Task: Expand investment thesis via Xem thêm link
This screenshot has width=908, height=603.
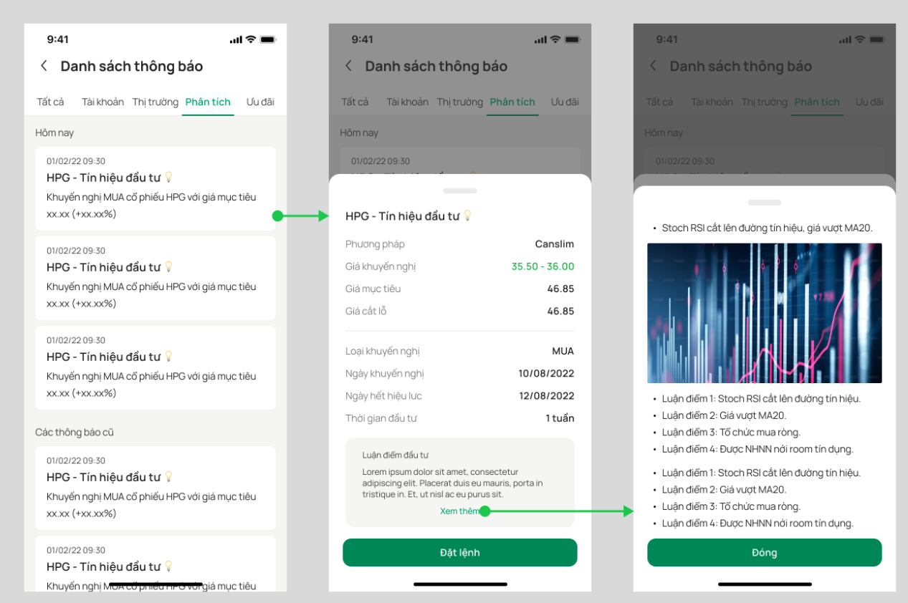Action: (x=459, y=511)
